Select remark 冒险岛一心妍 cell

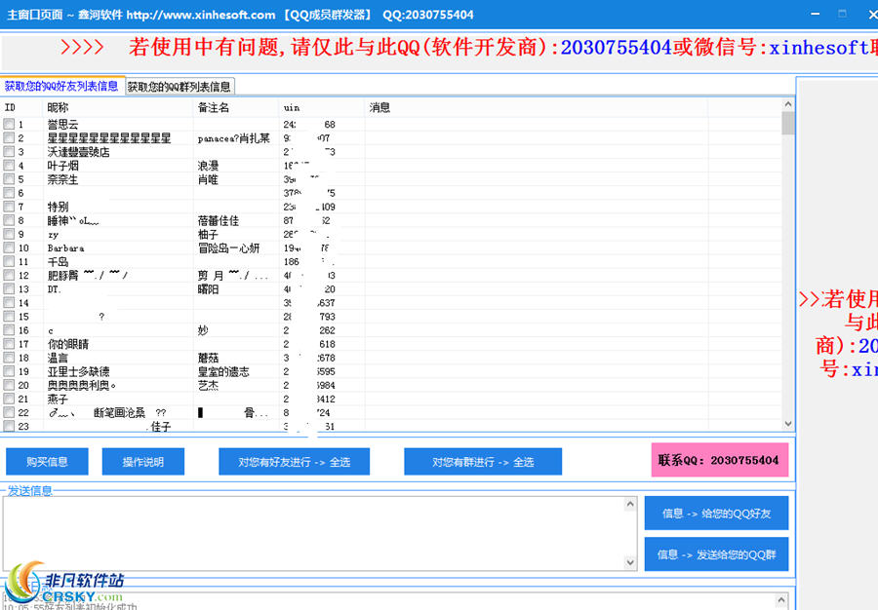(x=228, y=248)
